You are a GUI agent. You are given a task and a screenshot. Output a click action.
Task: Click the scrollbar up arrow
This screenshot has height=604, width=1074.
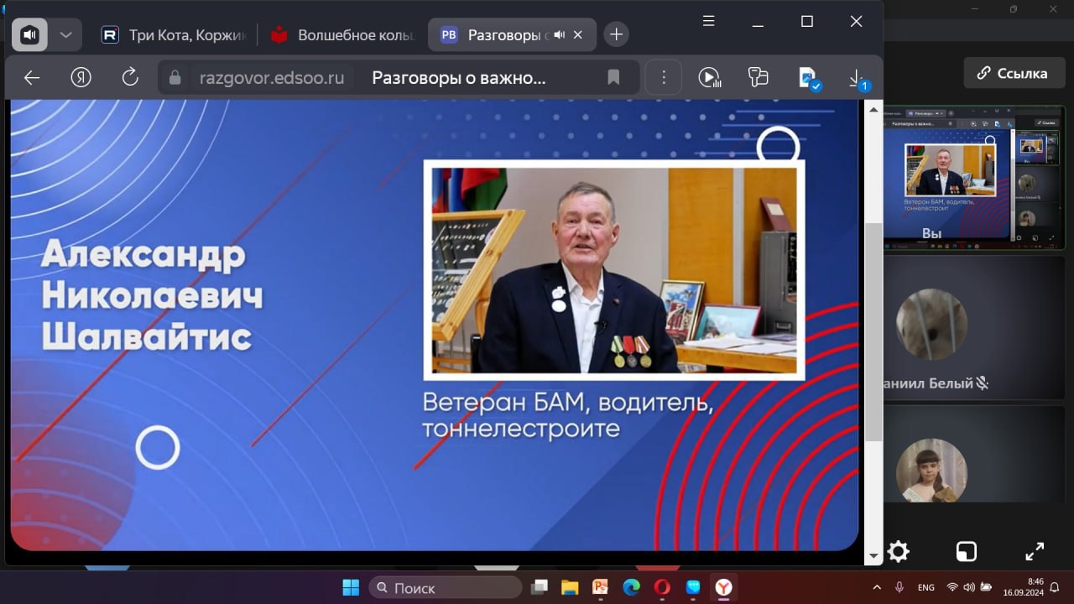[873, 109]
